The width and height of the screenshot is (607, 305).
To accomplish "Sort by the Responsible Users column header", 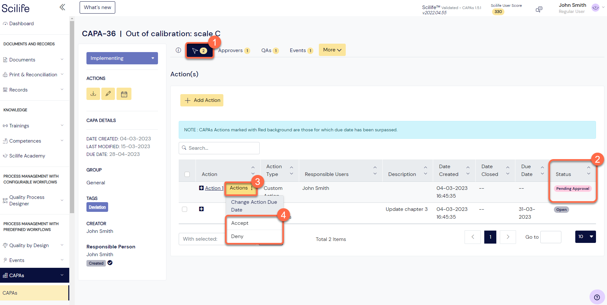I will [341, 171].
